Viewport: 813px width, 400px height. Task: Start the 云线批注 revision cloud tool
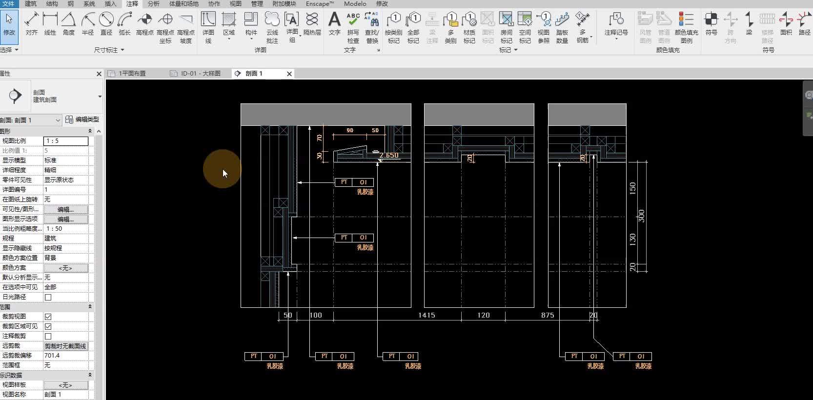[x=272, y=28]
